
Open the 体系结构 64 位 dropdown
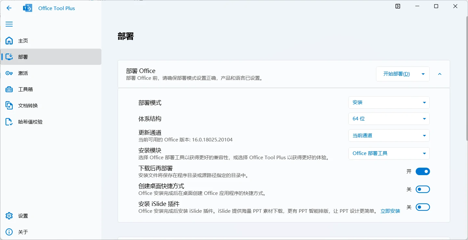pos(389,119)
